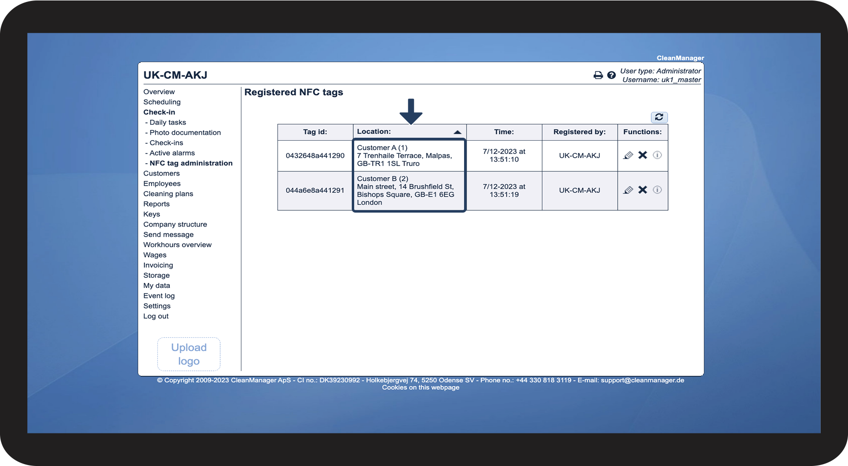Image resolution: width=848 pixels, height=466 pixels.
Task: Click time cell 7/12-2023 at 13:51:19
Action: coord(504,191)
